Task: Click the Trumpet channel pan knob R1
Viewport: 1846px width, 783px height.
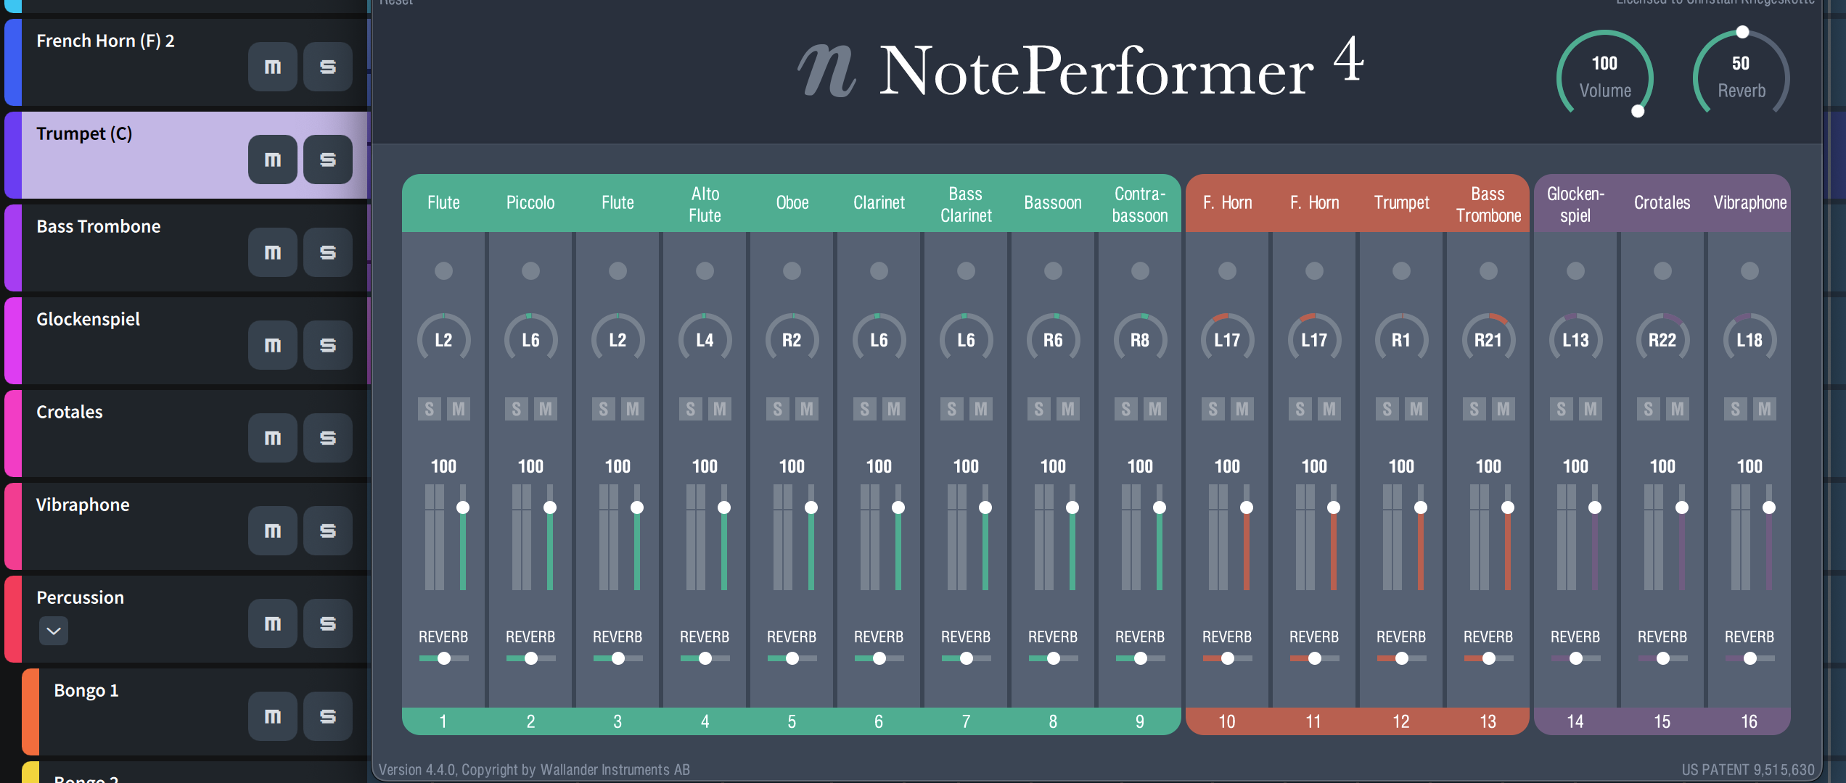Action: pos(1401,339)
